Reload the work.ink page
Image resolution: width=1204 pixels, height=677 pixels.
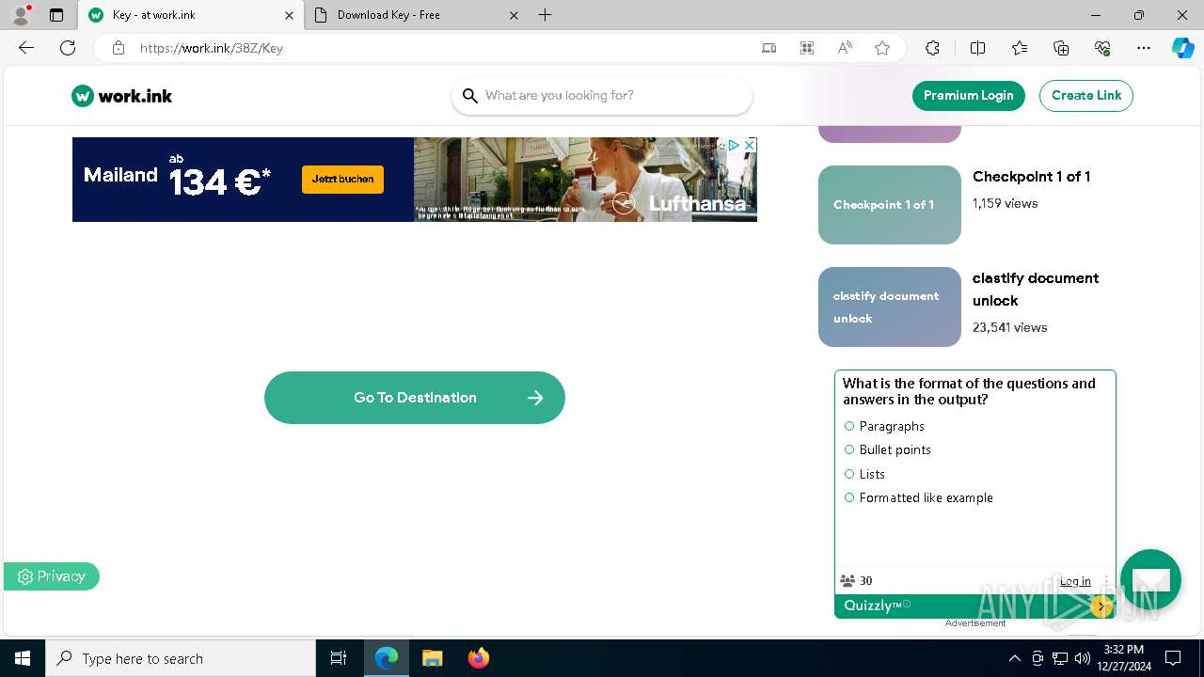(68, 48)
